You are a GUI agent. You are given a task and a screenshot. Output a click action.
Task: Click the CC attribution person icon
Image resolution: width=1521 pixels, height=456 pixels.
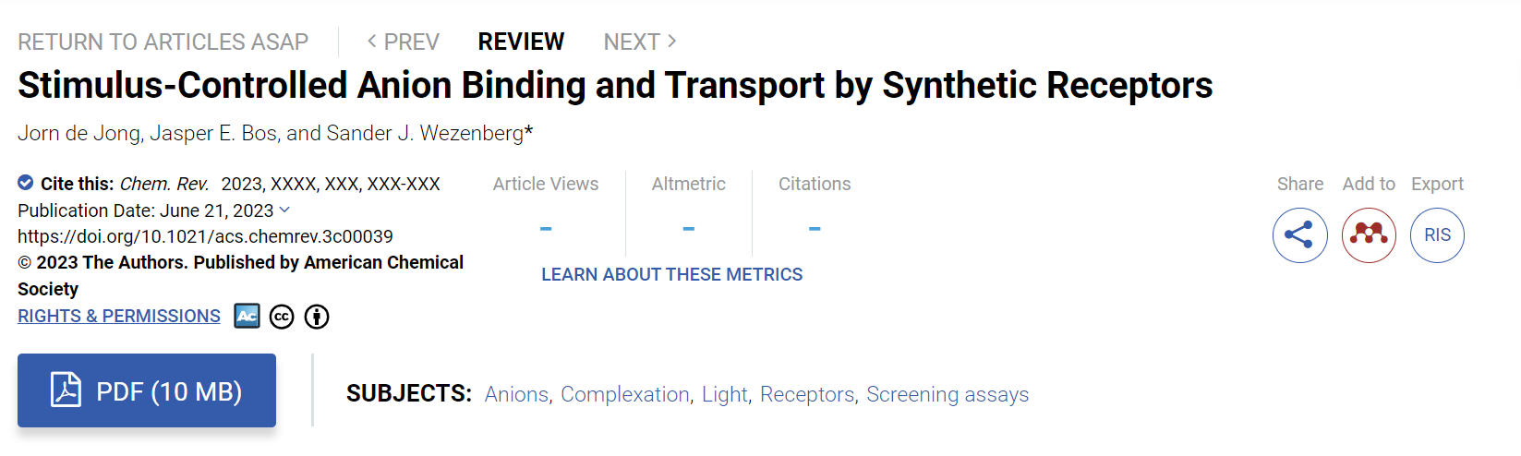pos(317,317)
